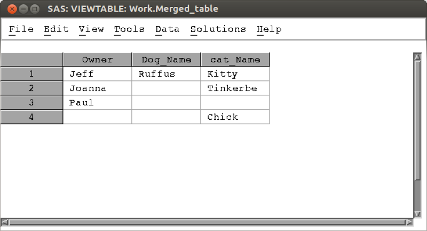Select row 1 header
This screenshot has width=427, height=231.
tap(31, 74)
